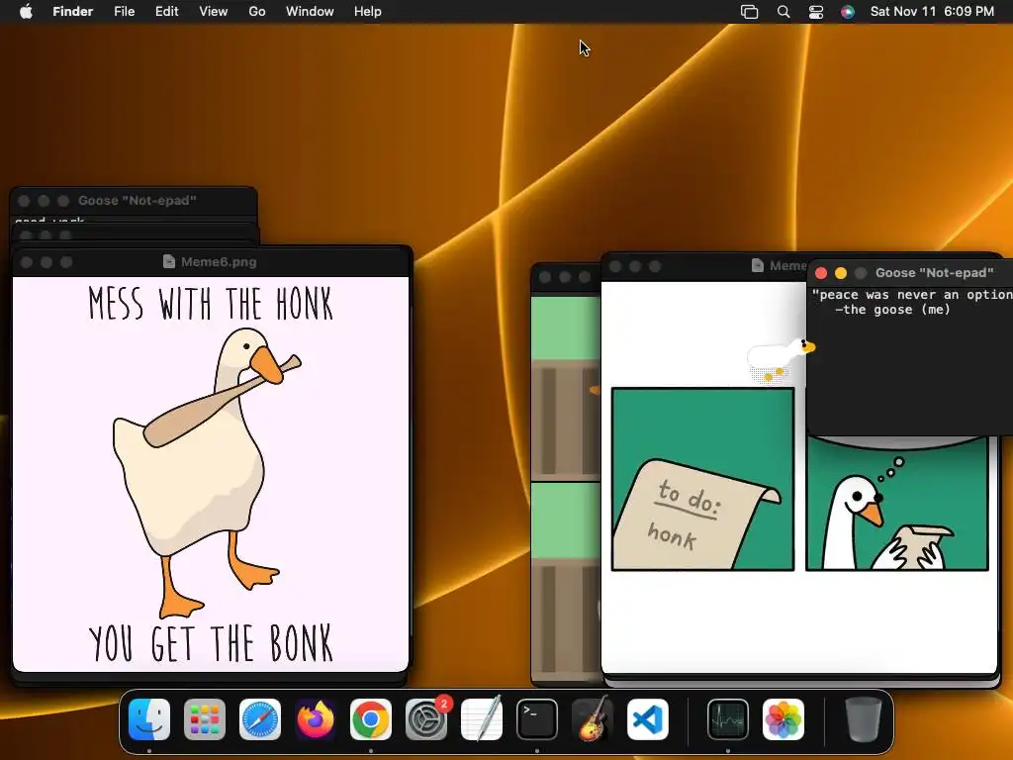The width and height of the screenshot is (1013, 760).
Task: Minimize the front Goose Not-epad window
Action: 841,273
